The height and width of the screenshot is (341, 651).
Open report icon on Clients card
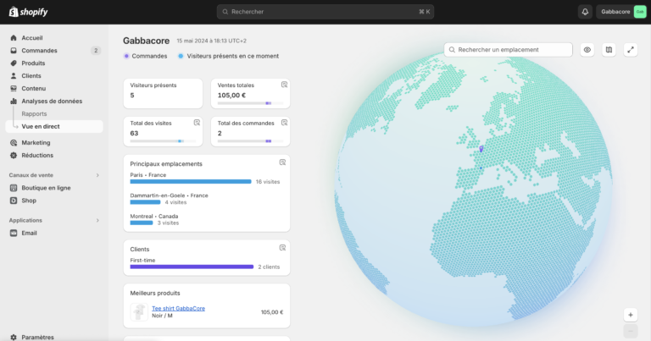[283, 248]
